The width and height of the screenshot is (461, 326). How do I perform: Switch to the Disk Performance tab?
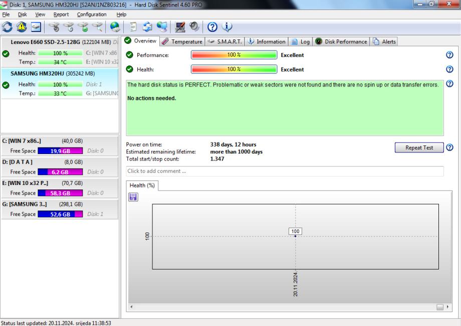click(341, 41)
